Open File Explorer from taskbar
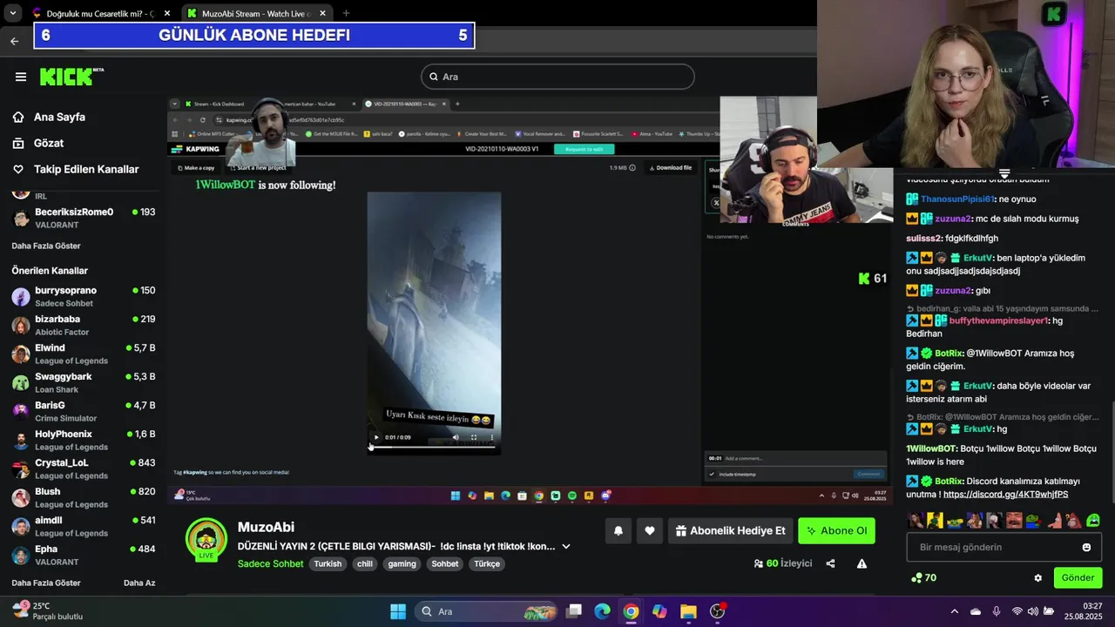 [688, 611]
